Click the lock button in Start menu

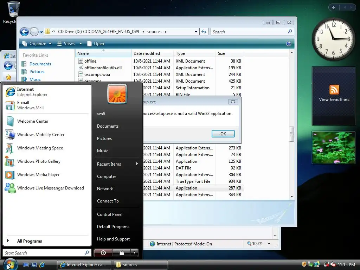(x=122, y=253)
